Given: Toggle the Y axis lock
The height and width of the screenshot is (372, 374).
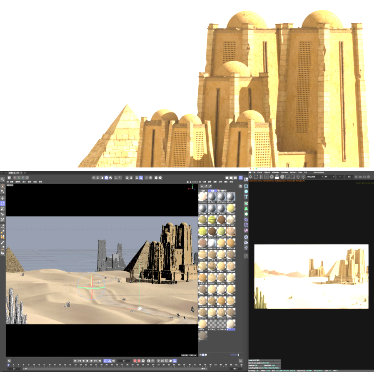Looking at the screenshot, I should 19,178.
